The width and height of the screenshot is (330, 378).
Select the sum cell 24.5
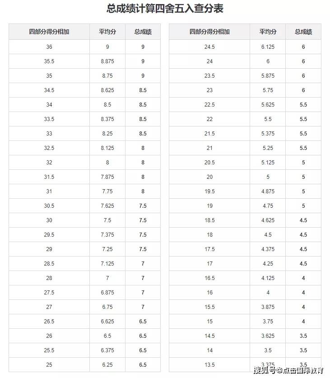click(x=209, y=47)
